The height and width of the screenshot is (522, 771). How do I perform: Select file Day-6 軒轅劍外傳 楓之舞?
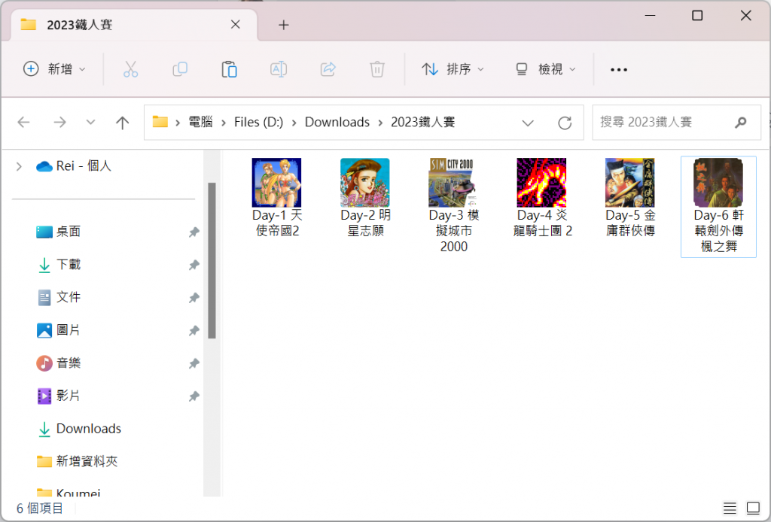pyautogui.click(x=718, y=207)
